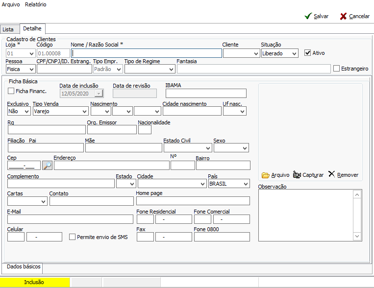This screenshot has width=374, height=288.
Task: Click the Home page field
Action: point(193,201)
